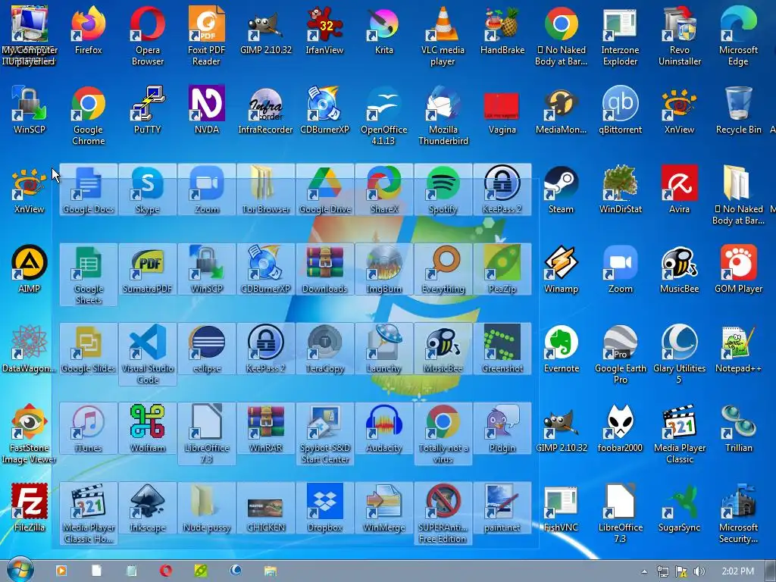Select the Tor Browser folder icon
The image size is (776, 582).
click(266, 189)
